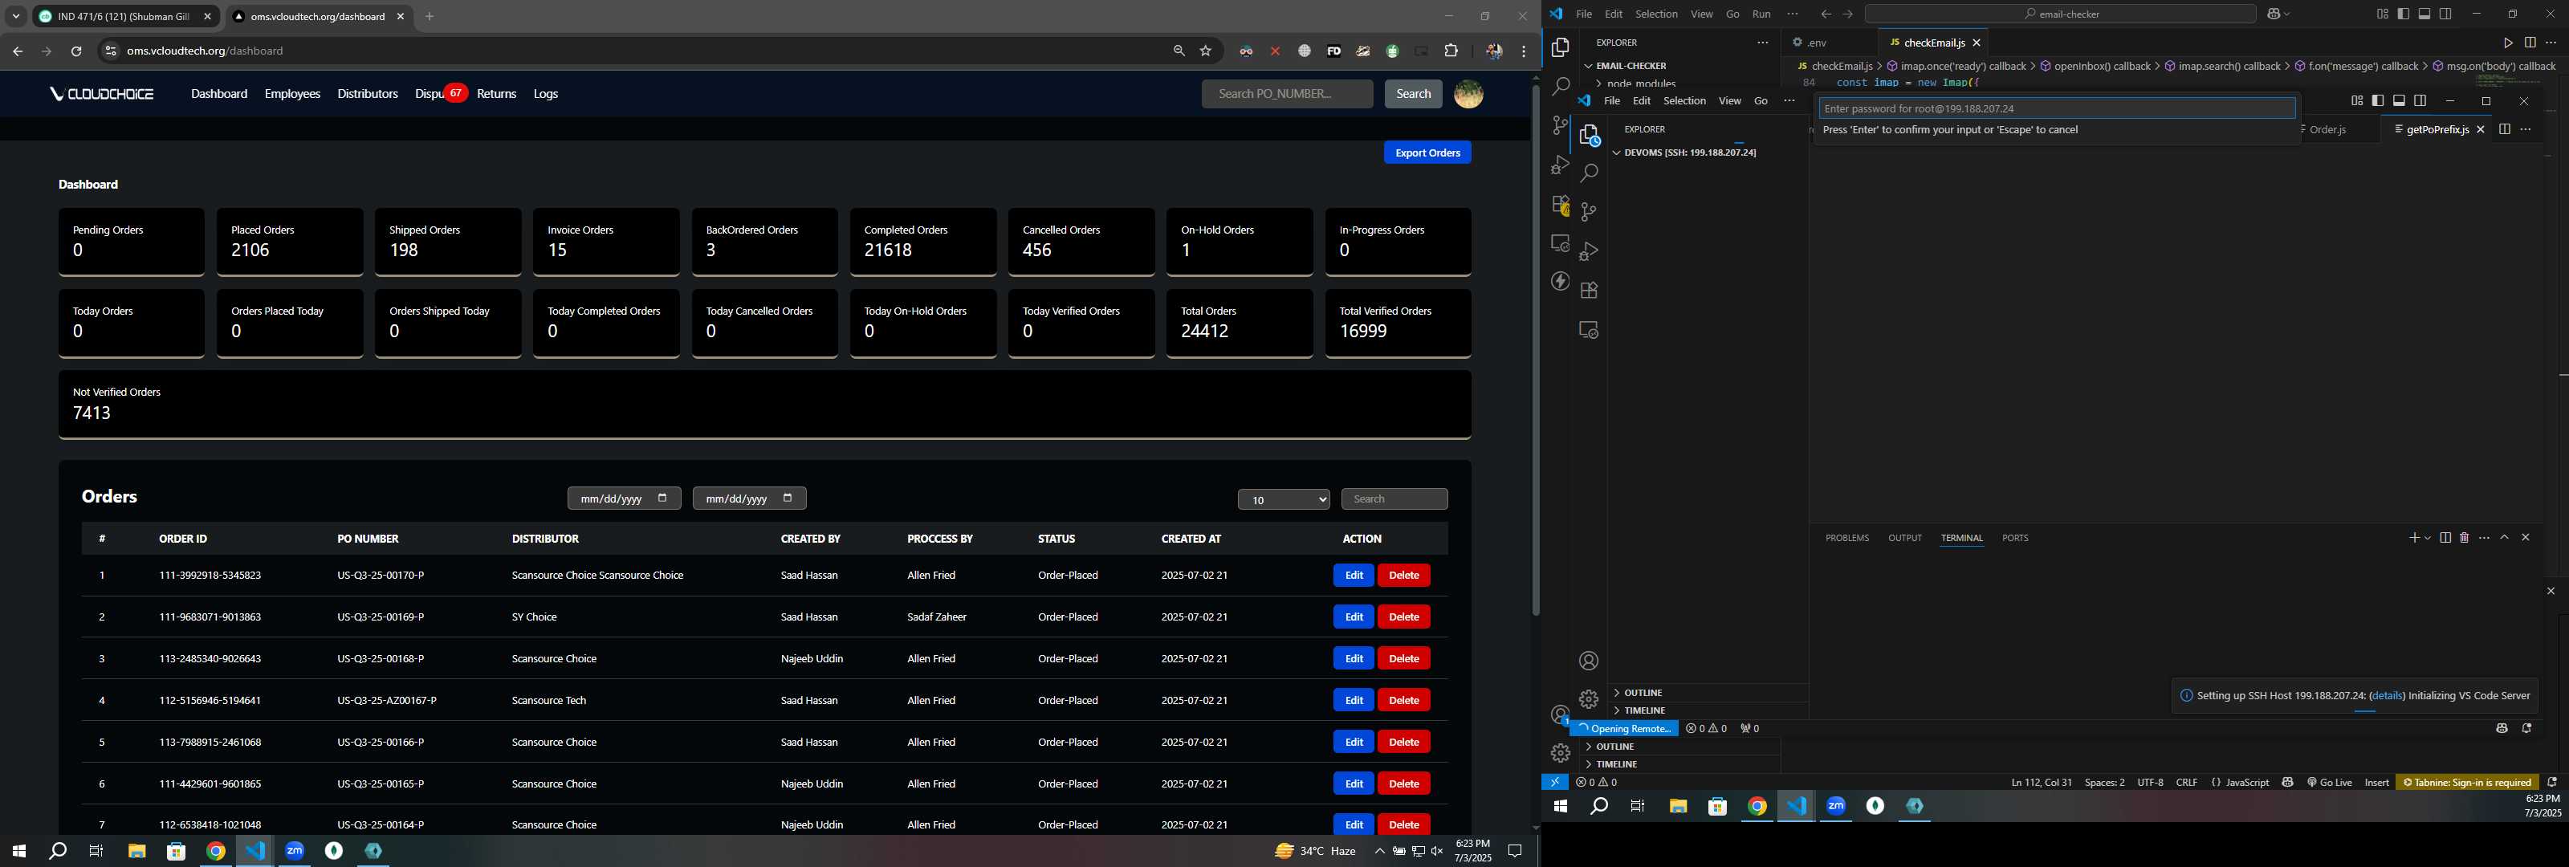
Task: Switch to the PORTS panel tab
Action: coord(2014,538)
